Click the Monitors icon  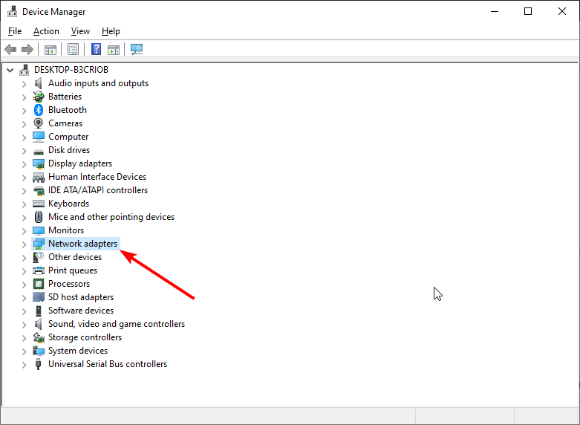tap(39, 230)
